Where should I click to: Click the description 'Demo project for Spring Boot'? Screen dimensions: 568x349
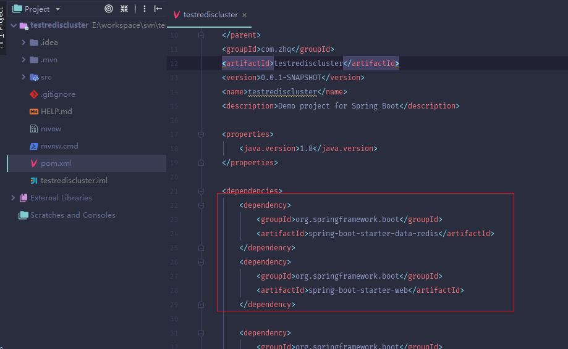click(338, 106)
